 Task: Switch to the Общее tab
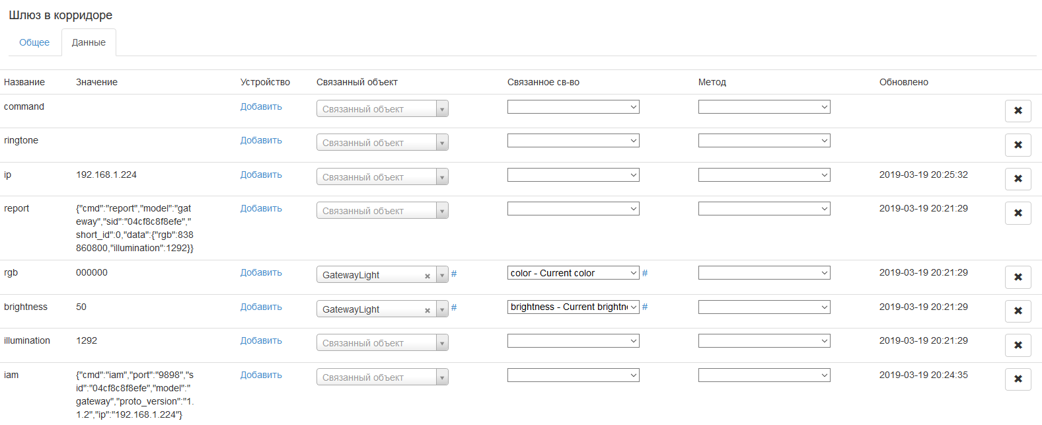click(34, 42)
